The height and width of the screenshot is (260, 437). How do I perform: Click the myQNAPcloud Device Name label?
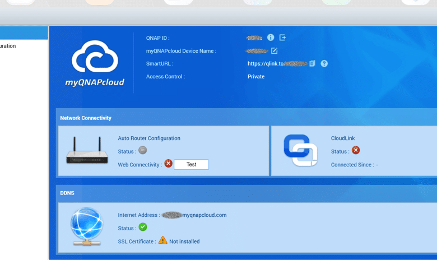tap(181, 51)
